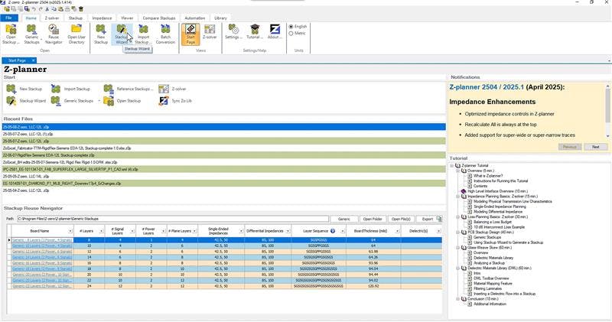Open Differential Impedances filter dropdown
612x322 pixels.
(288, 231)
